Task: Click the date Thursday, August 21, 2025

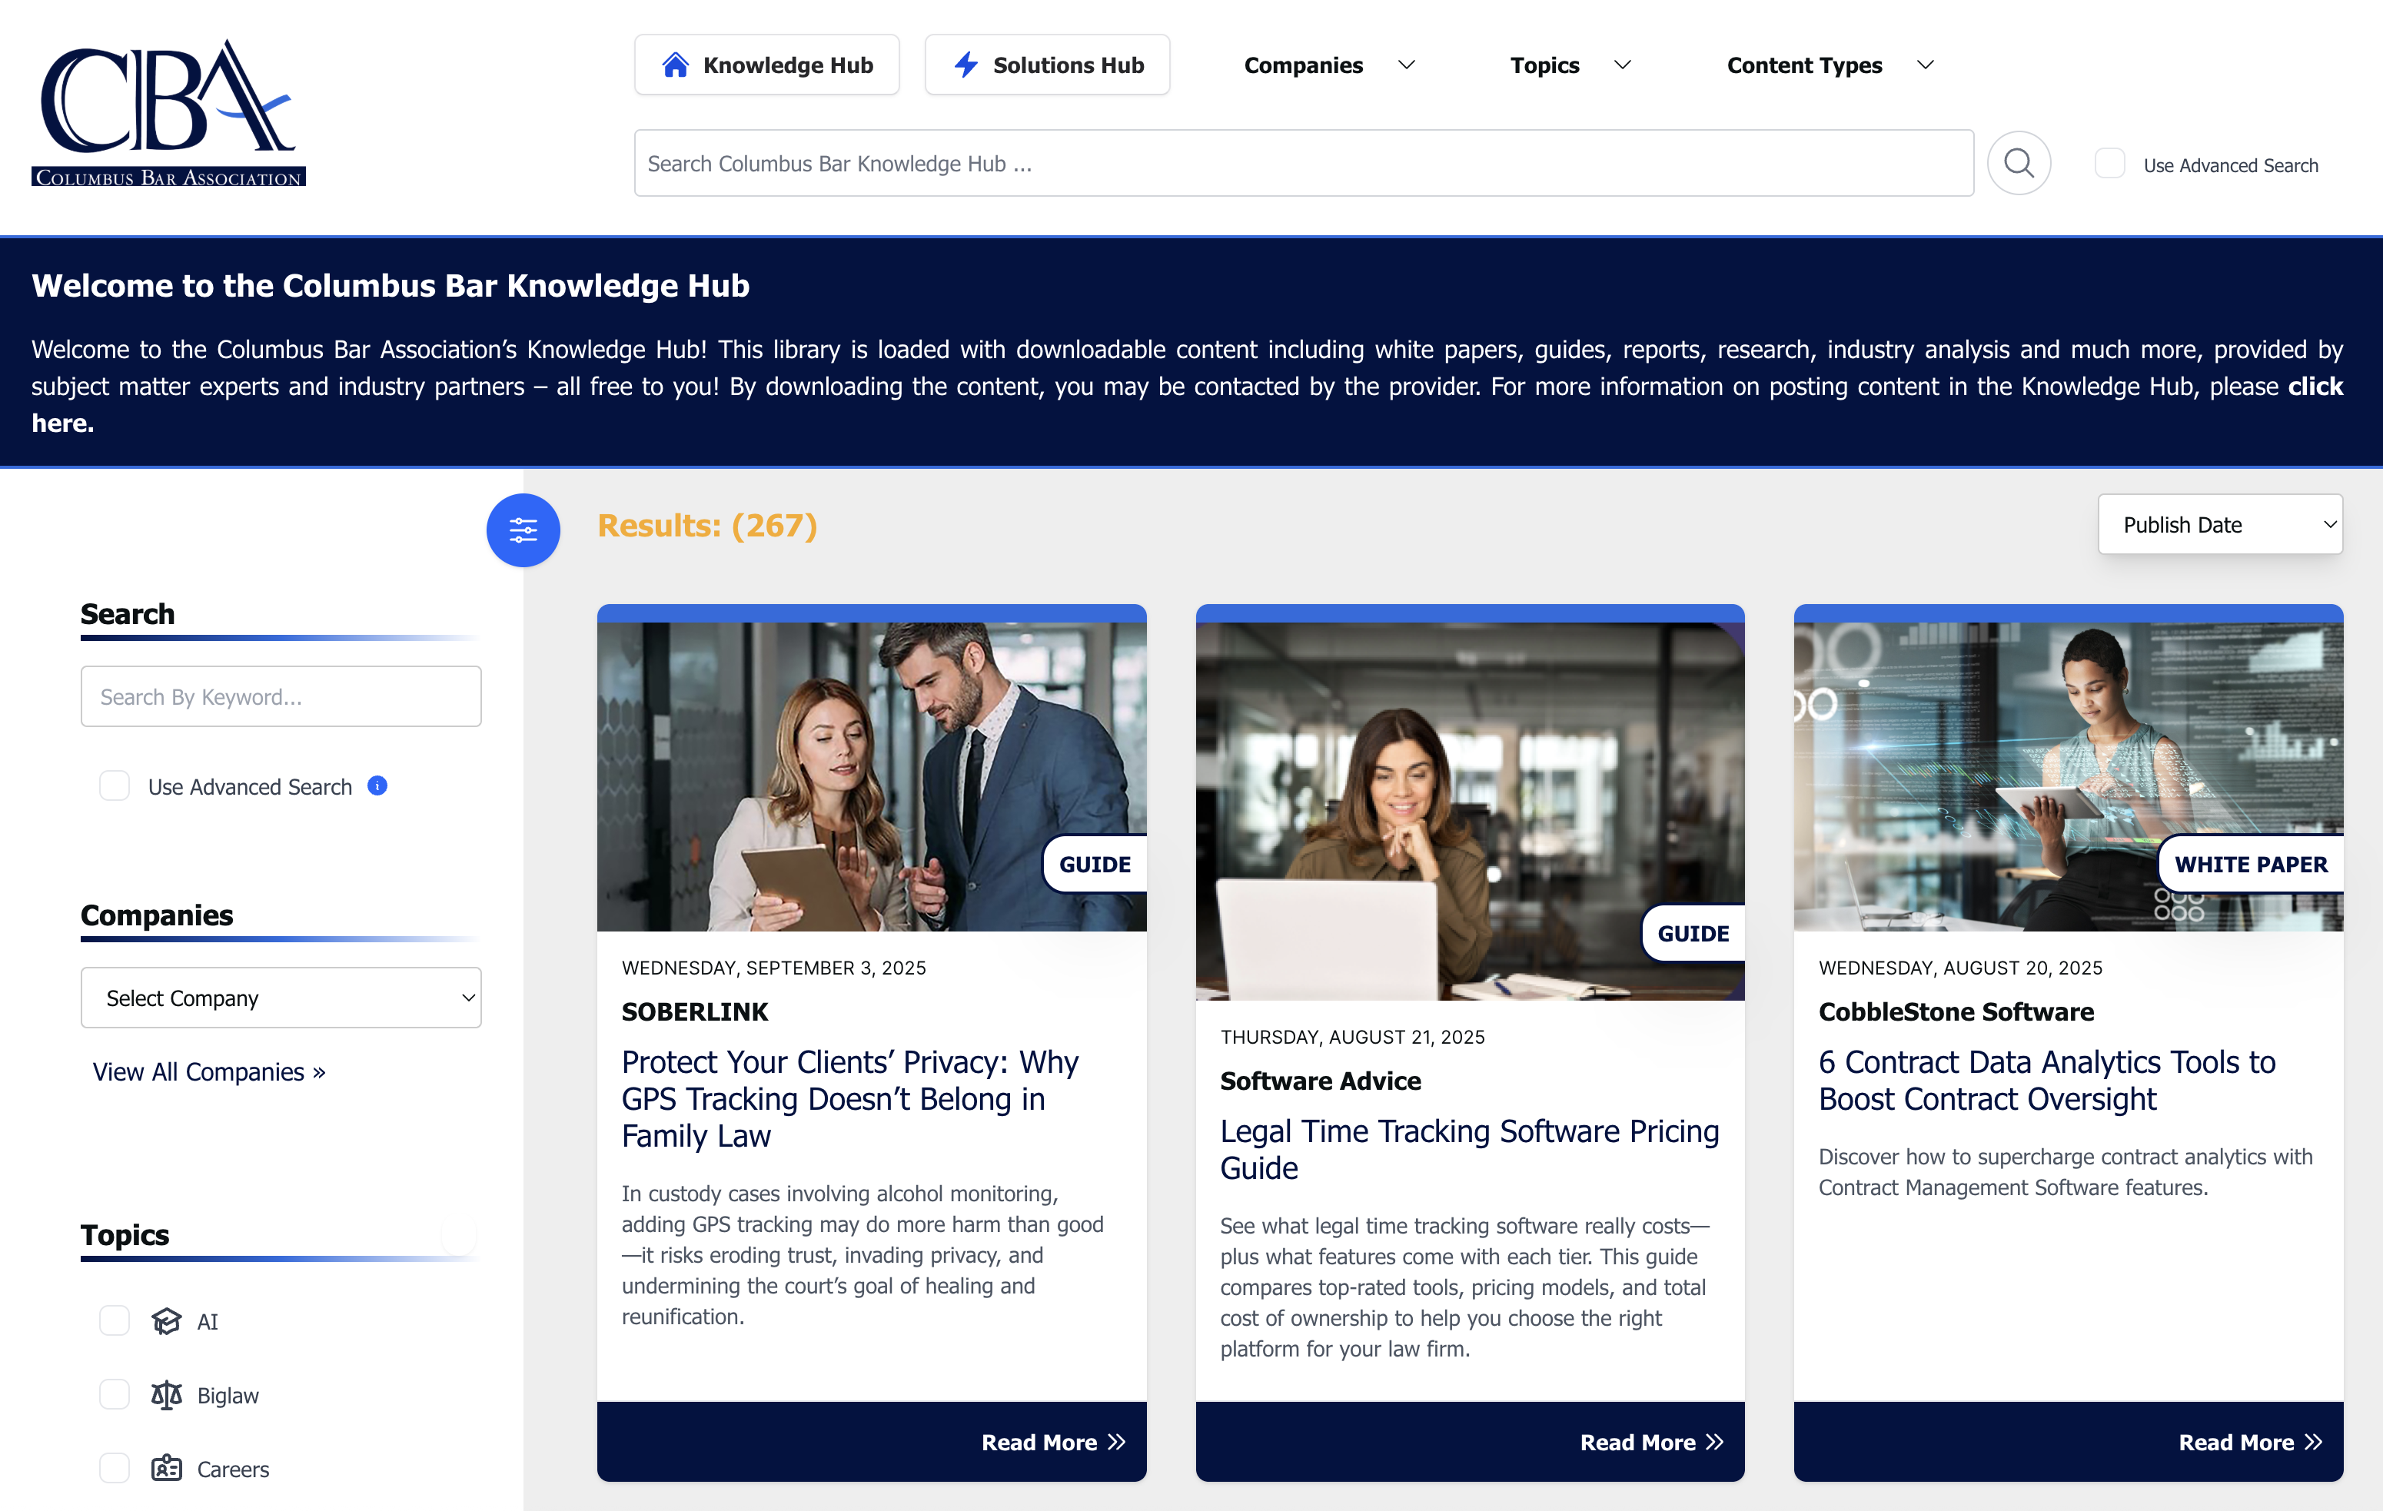Action: click(1352, 1037)
